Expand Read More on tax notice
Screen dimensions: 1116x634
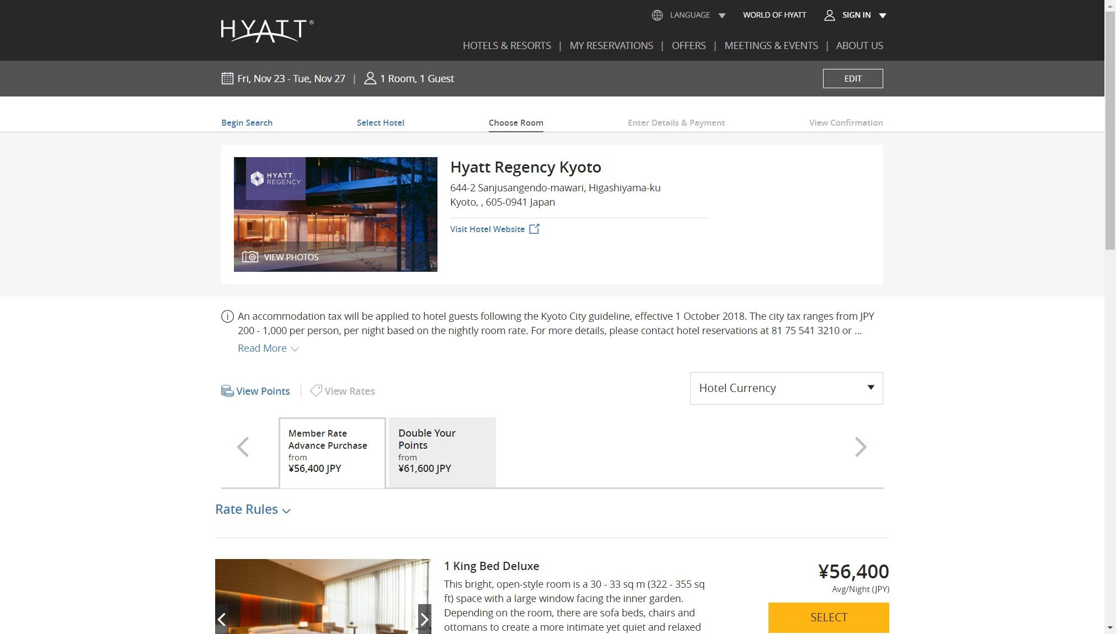click(x=268, y=348)
